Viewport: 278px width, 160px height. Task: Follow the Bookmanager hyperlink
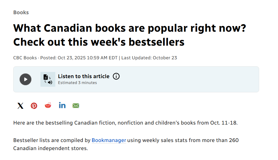click(109, 140)
